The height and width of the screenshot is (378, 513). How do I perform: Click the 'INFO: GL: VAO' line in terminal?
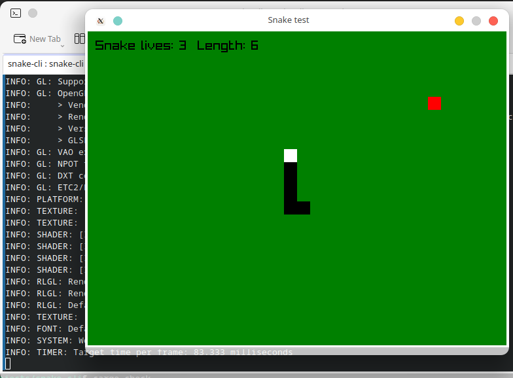click(x=45, y=152)
